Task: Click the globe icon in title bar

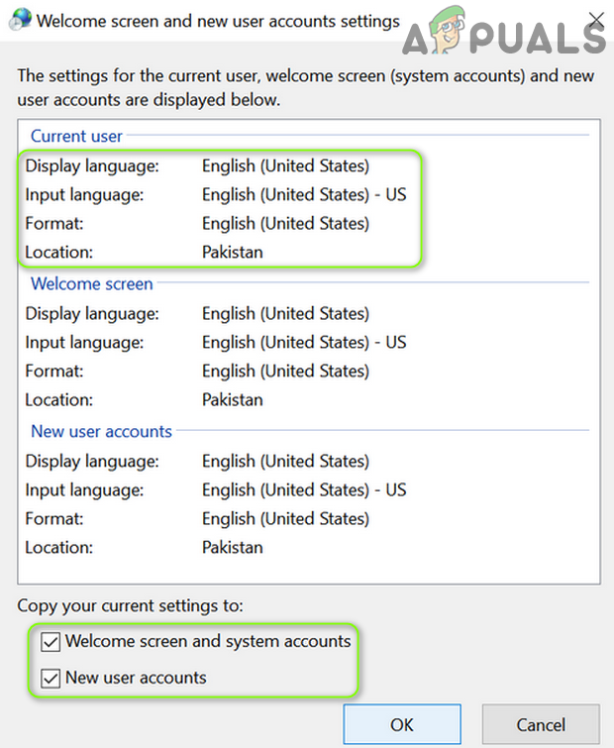Action: pos(18,20)
